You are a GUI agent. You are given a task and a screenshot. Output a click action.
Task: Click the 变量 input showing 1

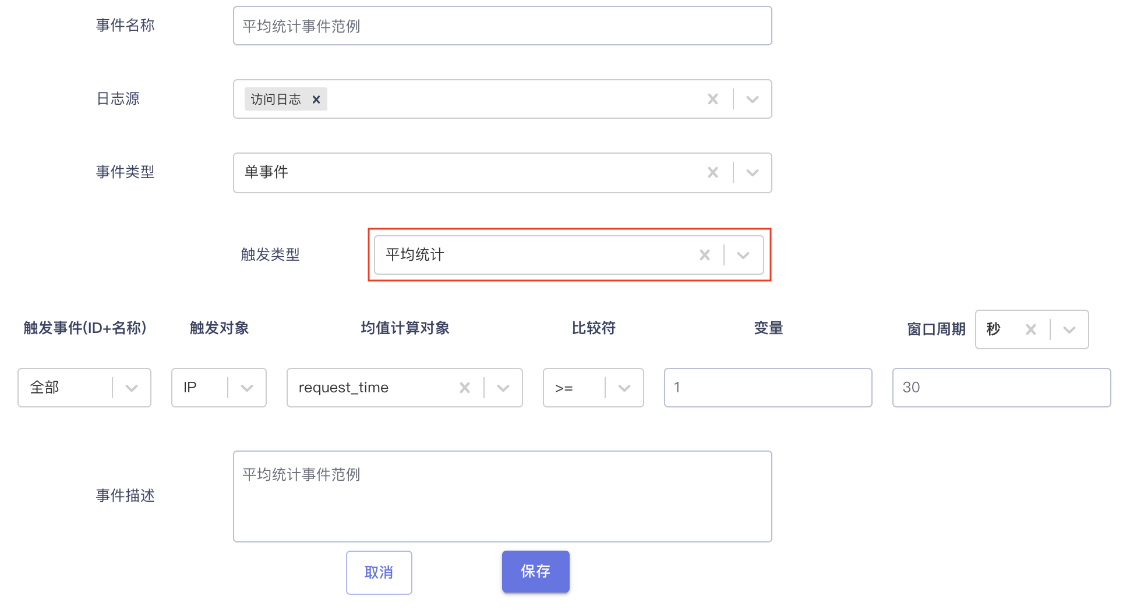[768, 388]
